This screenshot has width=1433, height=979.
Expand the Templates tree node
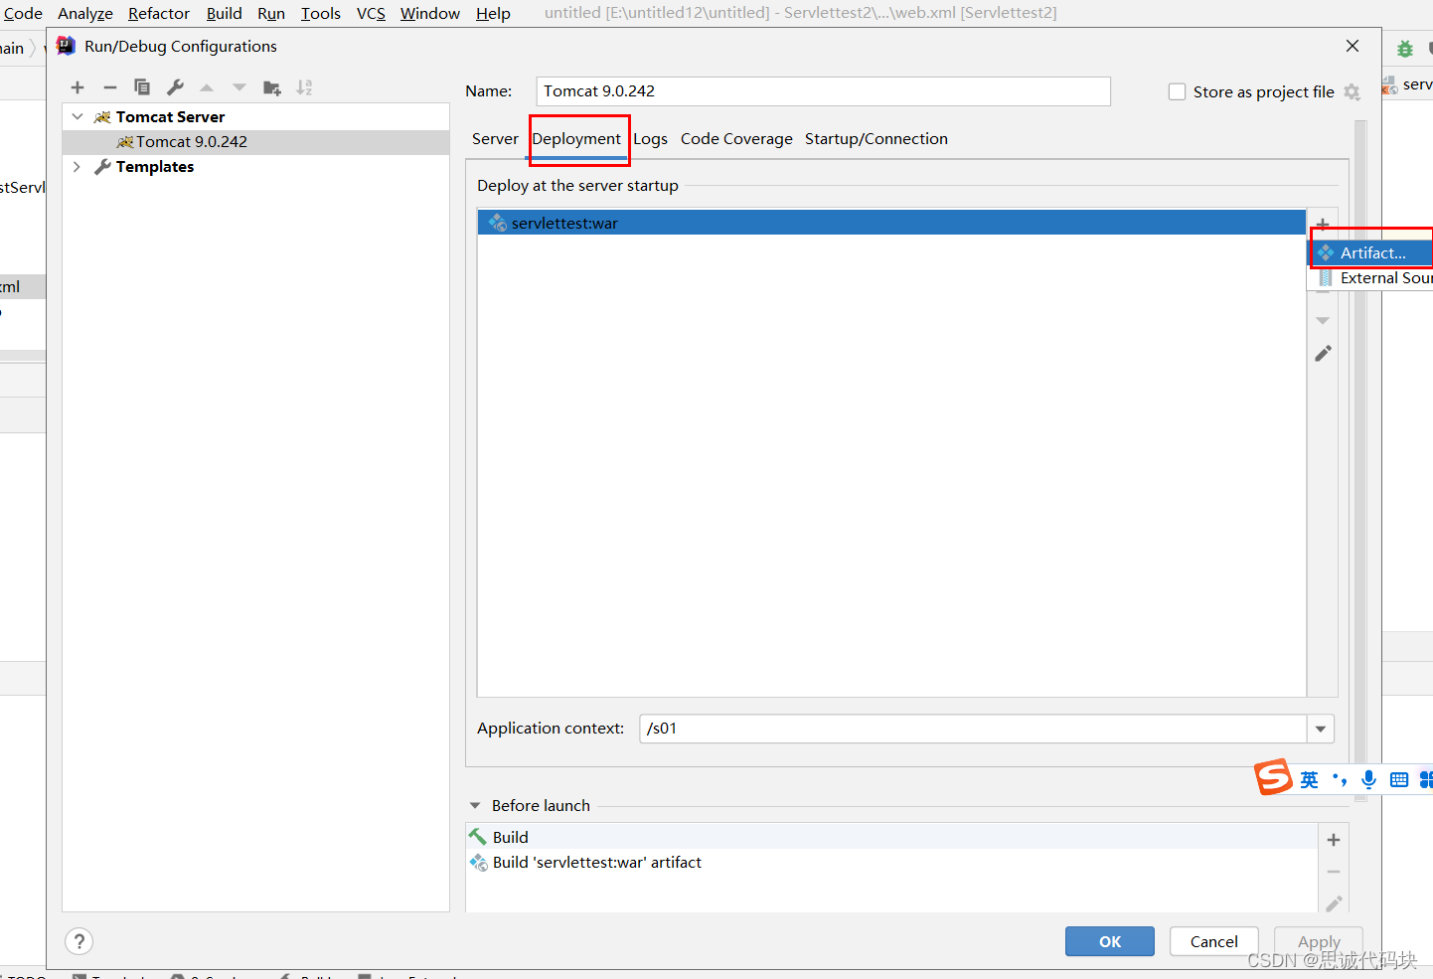[x=78, y=166]
